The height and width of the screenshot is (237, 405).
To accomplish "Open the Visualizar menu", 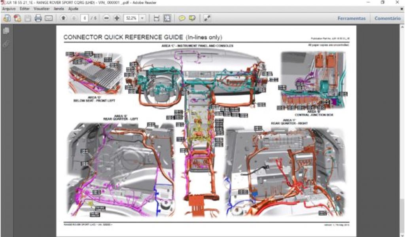I will [42, 8].
